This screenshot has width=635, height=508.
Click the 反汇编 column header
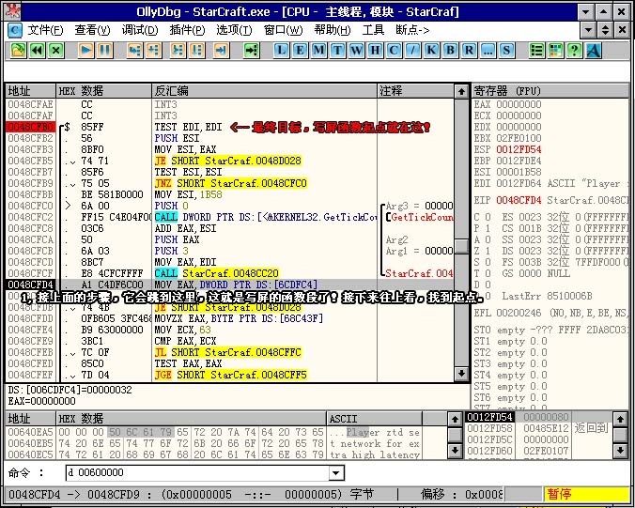265,91
